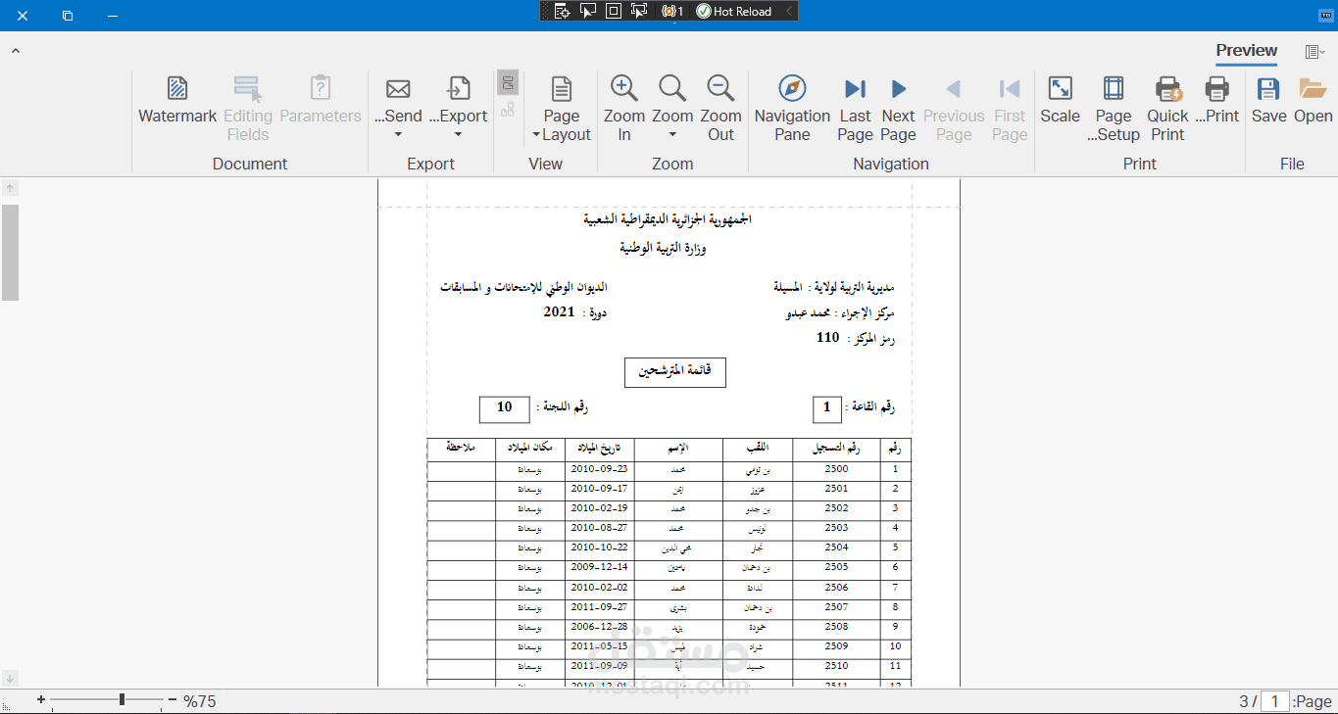Image resolution: width=1338 pixels, height=714 pixels.
Task: Go to the Last Page
Action: 855,109
